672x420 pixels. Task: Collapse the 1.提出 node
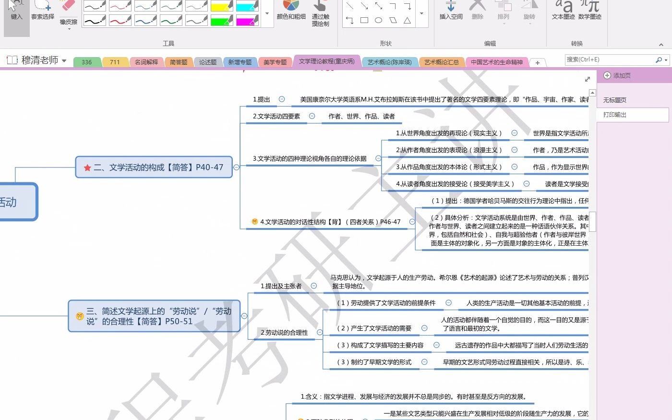(x=282, y=99)
